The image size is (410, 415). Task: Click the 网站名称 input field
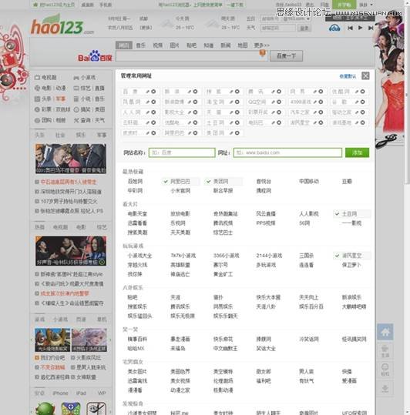click(182, 152)
